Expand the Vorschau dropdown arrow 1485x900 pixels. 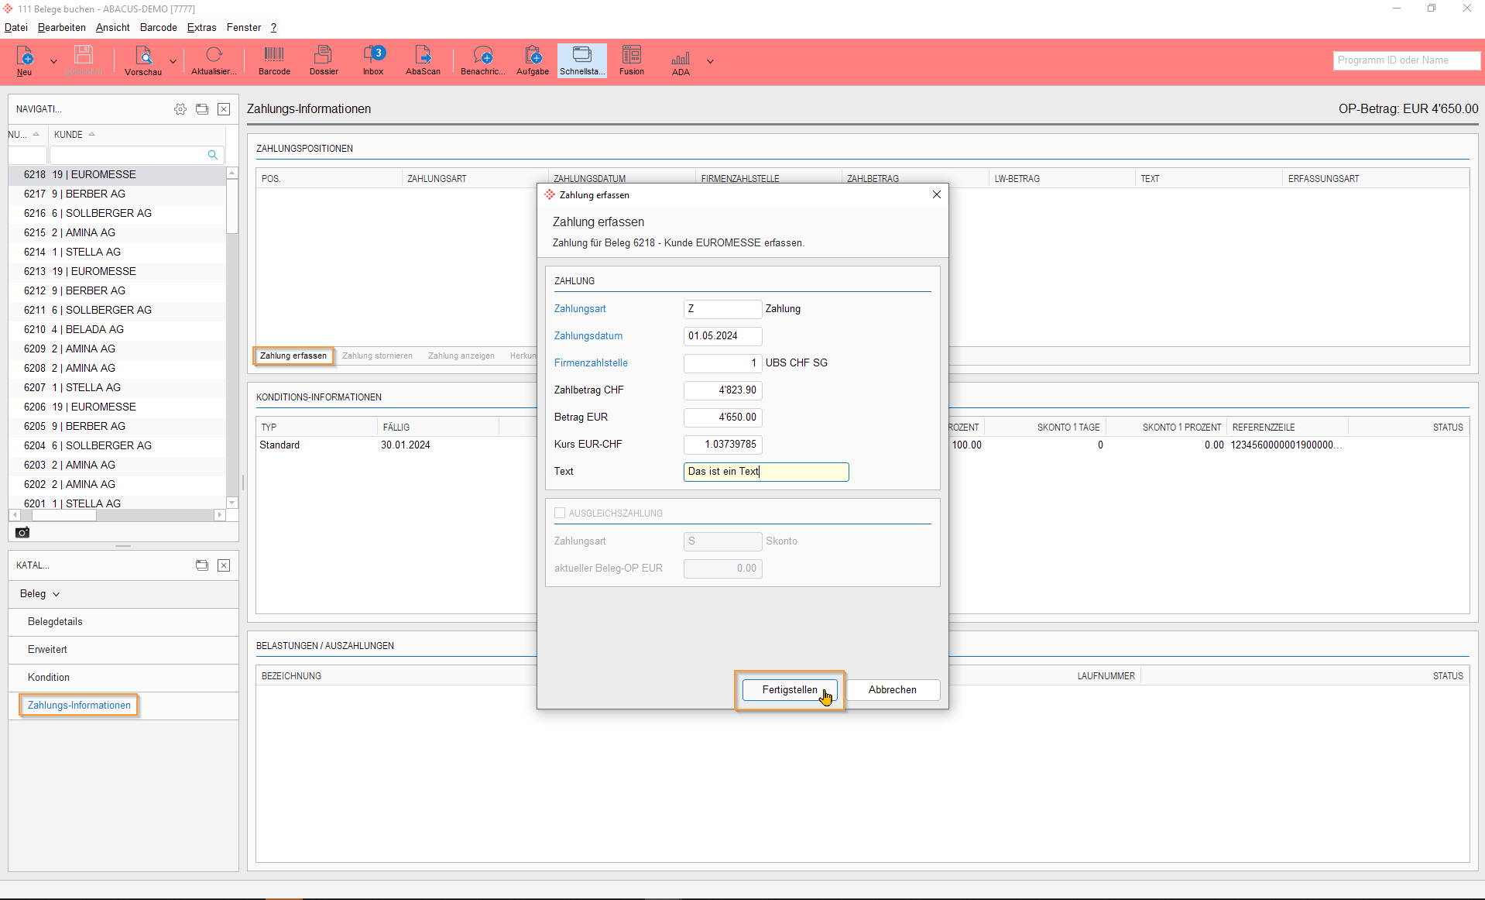[173, 61]
